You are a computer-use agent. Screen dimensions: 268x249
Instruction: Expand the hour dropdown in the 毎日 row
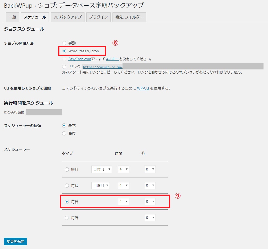pos(123,202)
